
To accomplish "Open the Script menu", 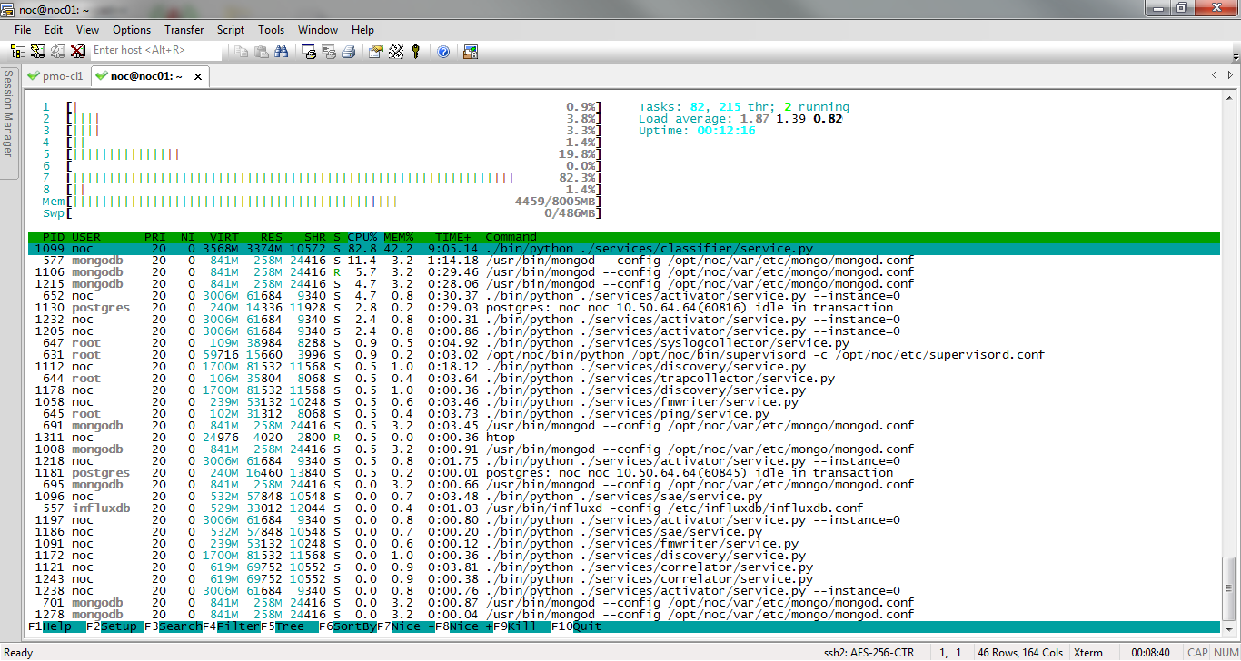I will point(231,30).
